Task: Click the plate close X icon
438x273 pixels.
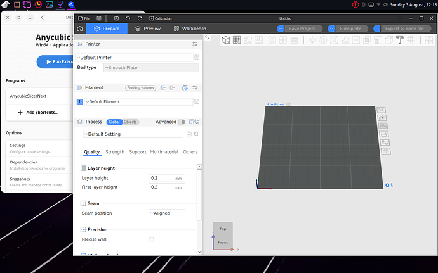Action: [x=382, y=110]
